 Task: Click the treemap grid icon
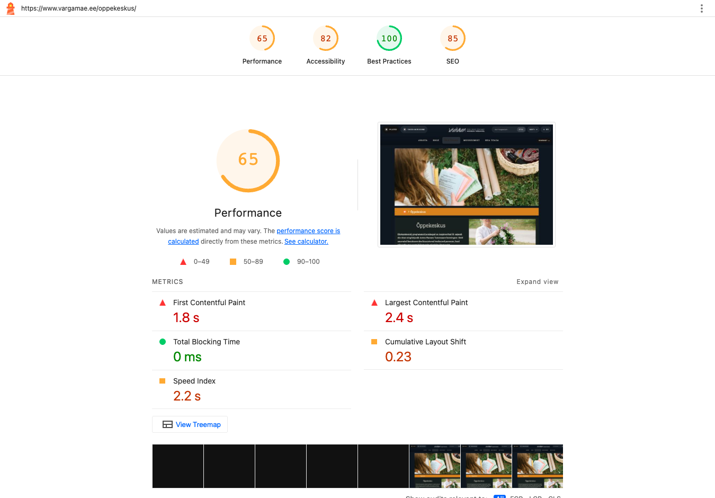pyautogui.click(x=167, y=424)
